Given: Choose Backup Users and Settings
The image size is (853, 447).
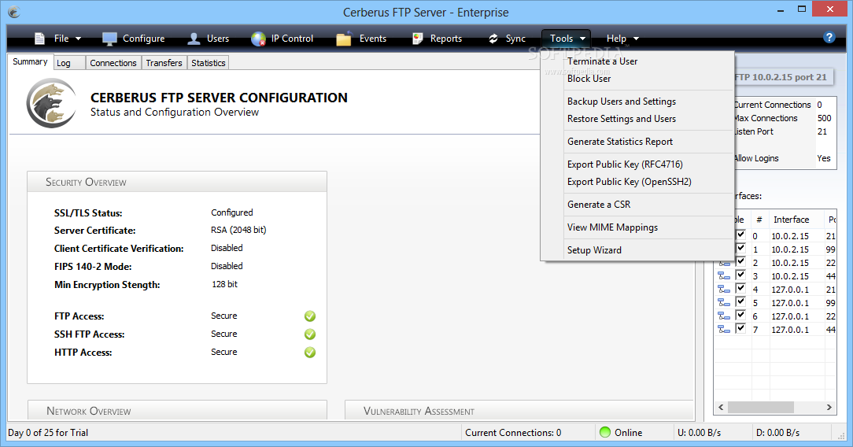Looking at the screenshot, I should pyautogui.click(x=638, y=102).
